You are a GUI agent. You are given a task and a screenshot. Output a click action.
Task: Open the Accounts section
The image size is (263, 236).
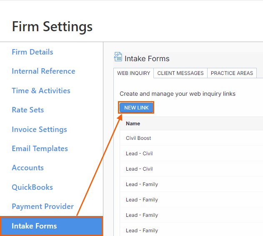(x=28, y=168)
